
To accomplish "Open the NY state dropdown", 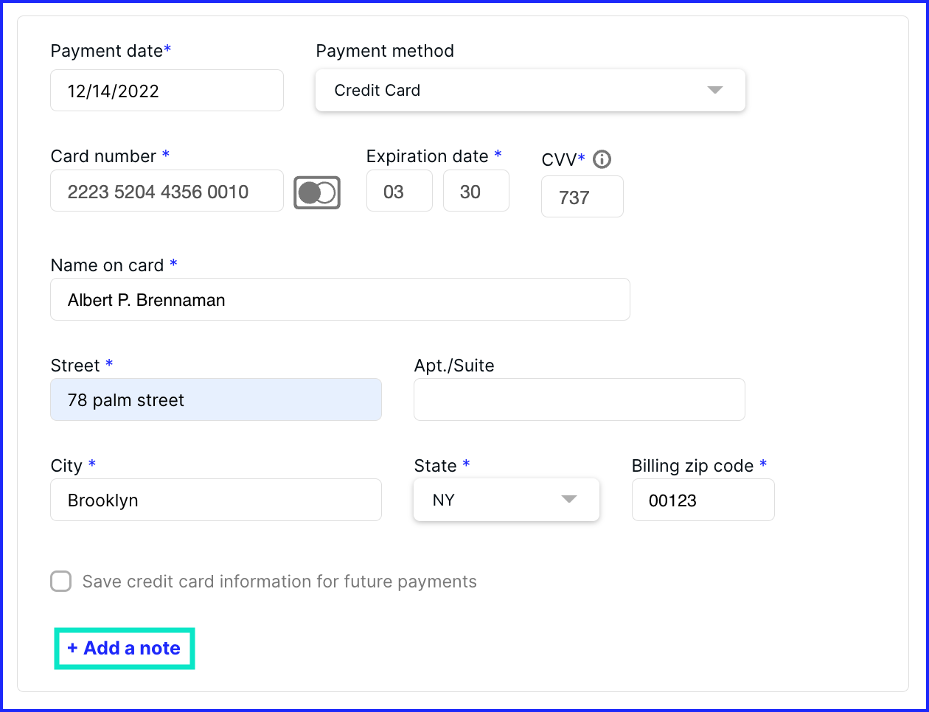I will tap(507, 500).
